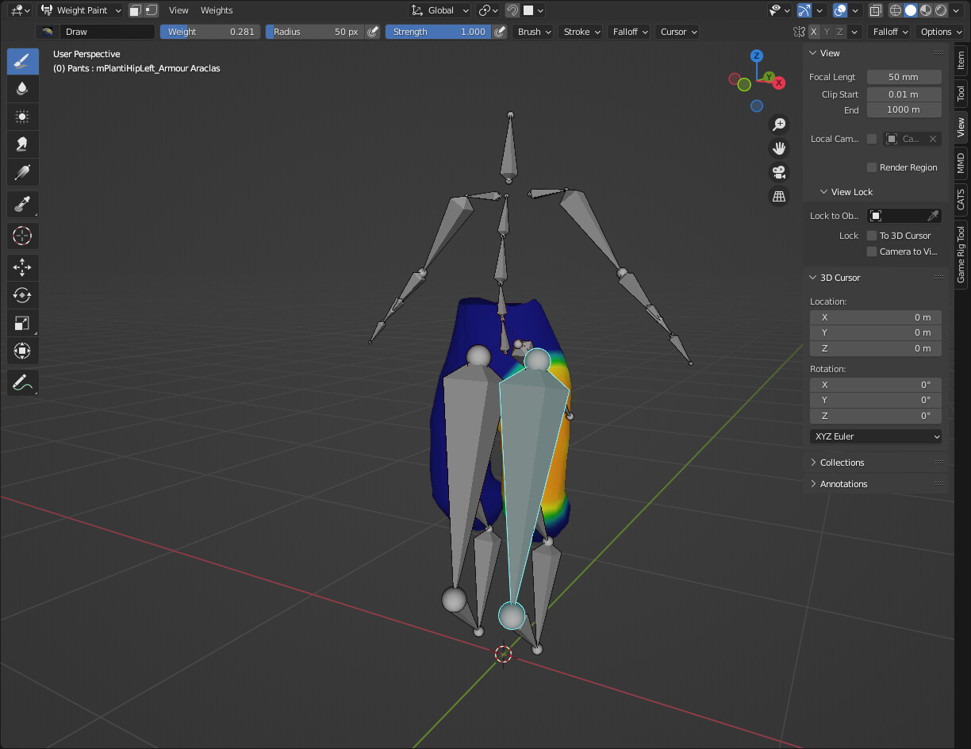
Task: Toggle X axis symmetry
Action: 814,32
